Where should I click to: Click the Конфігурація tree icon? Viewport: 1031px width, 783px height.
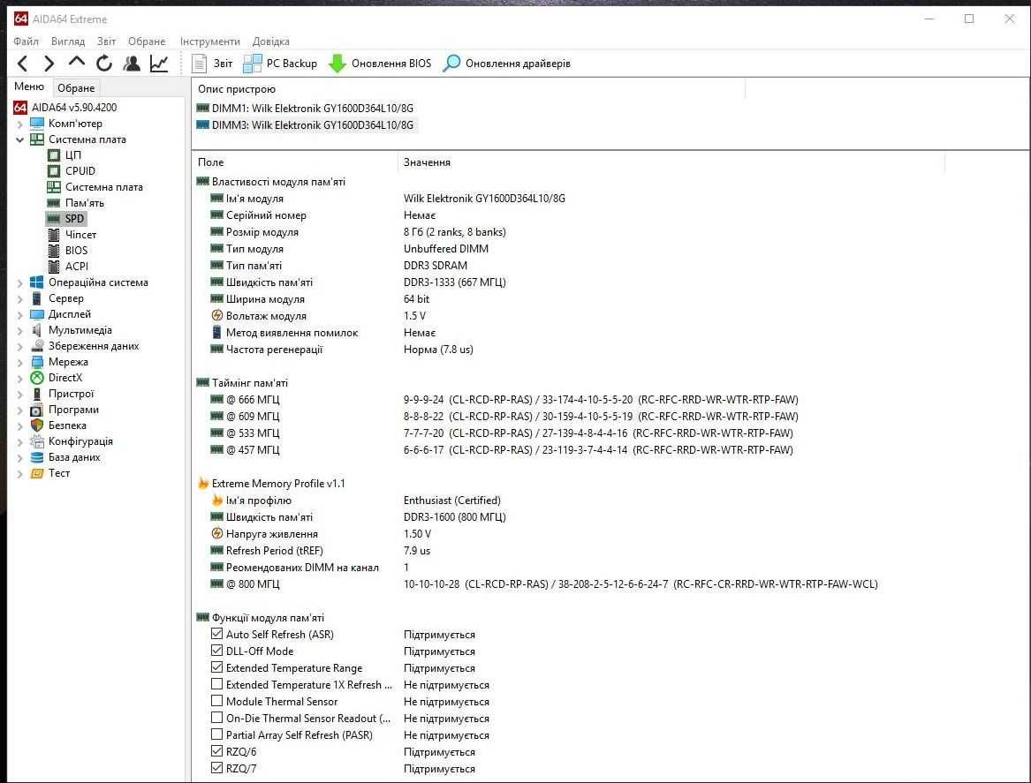click(37, 441)
